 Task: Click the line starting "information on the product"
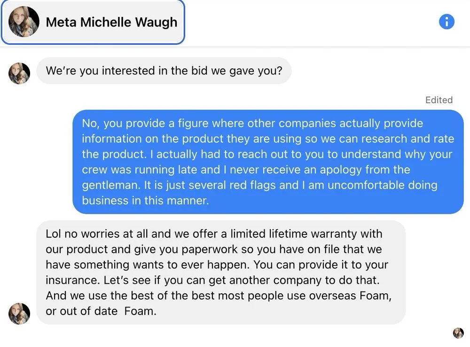point(268,139)
